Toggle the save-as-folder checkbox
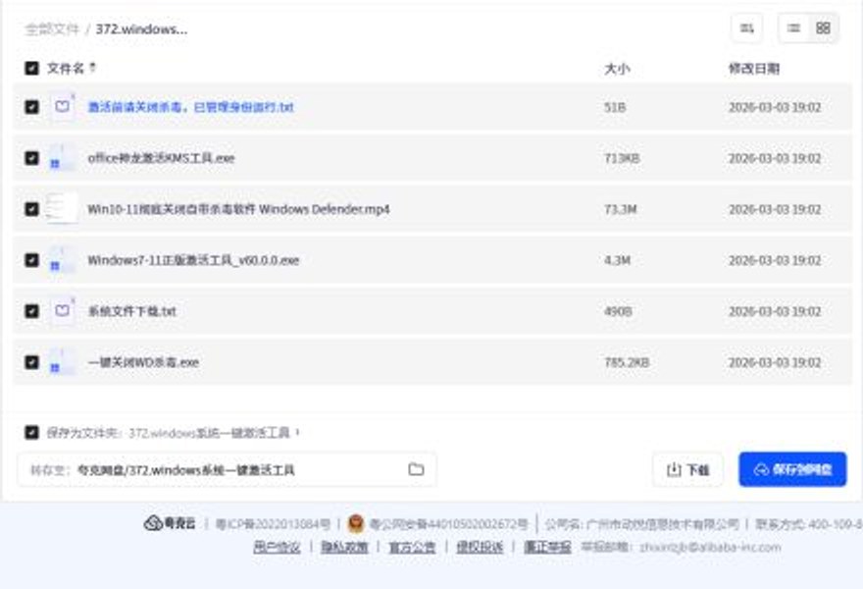Screen dimensions: 863x589 click(x=32, y=433)
